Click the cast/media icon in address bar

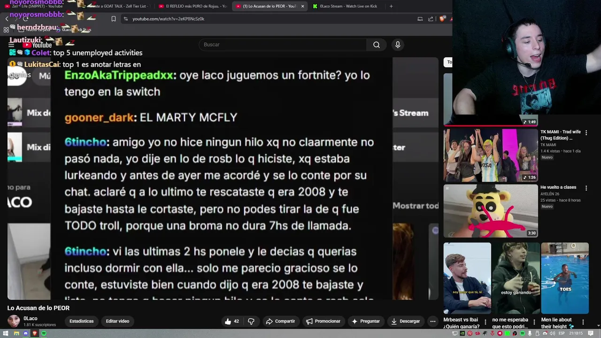tap(420, 19)
